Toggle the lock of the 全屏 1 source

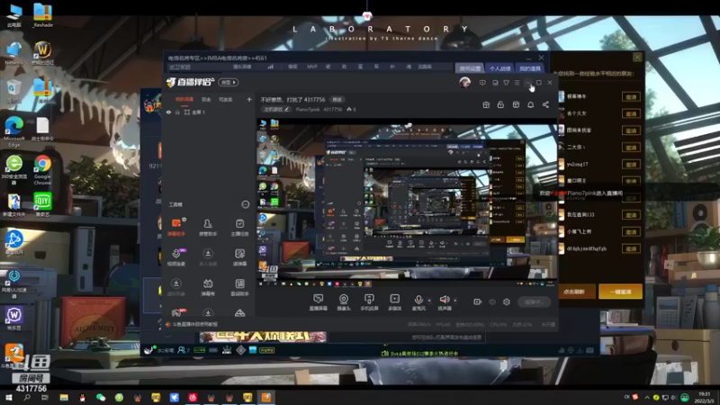pyautogui.click(x=177, y=112)
